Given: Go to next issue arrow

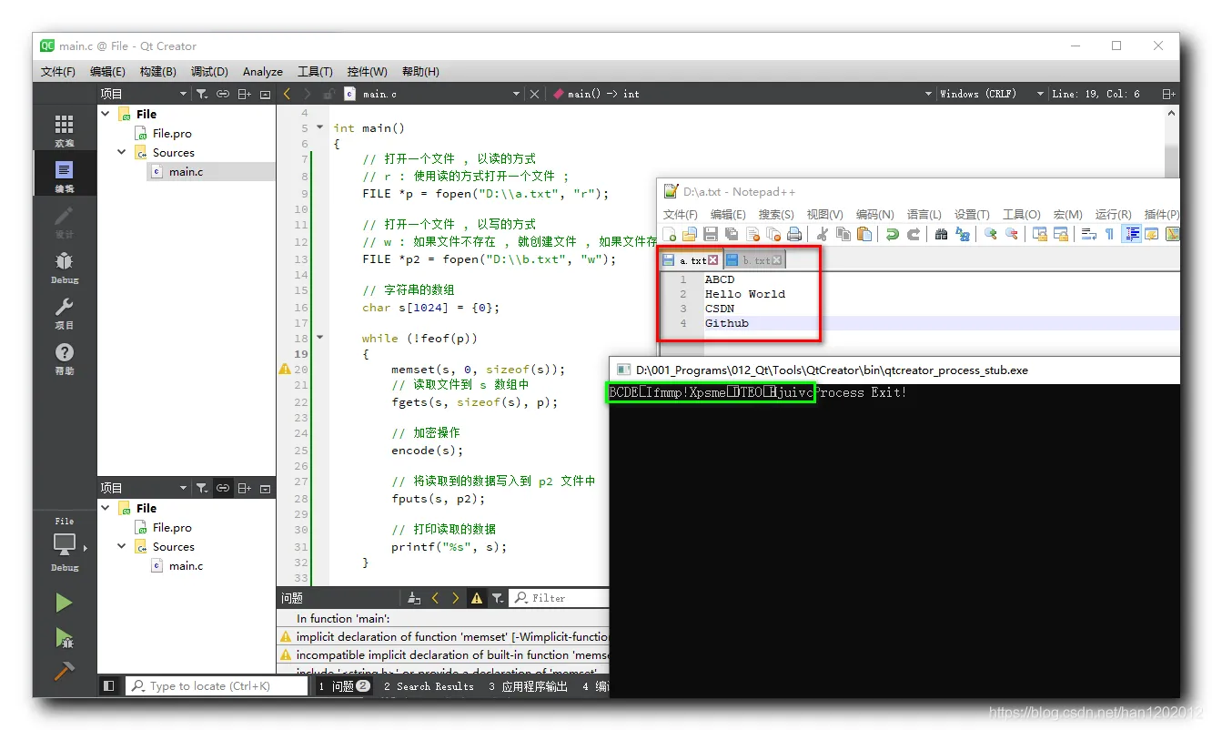Looking at the screenshot, I should pyautogui.click(x=456, y=598).
